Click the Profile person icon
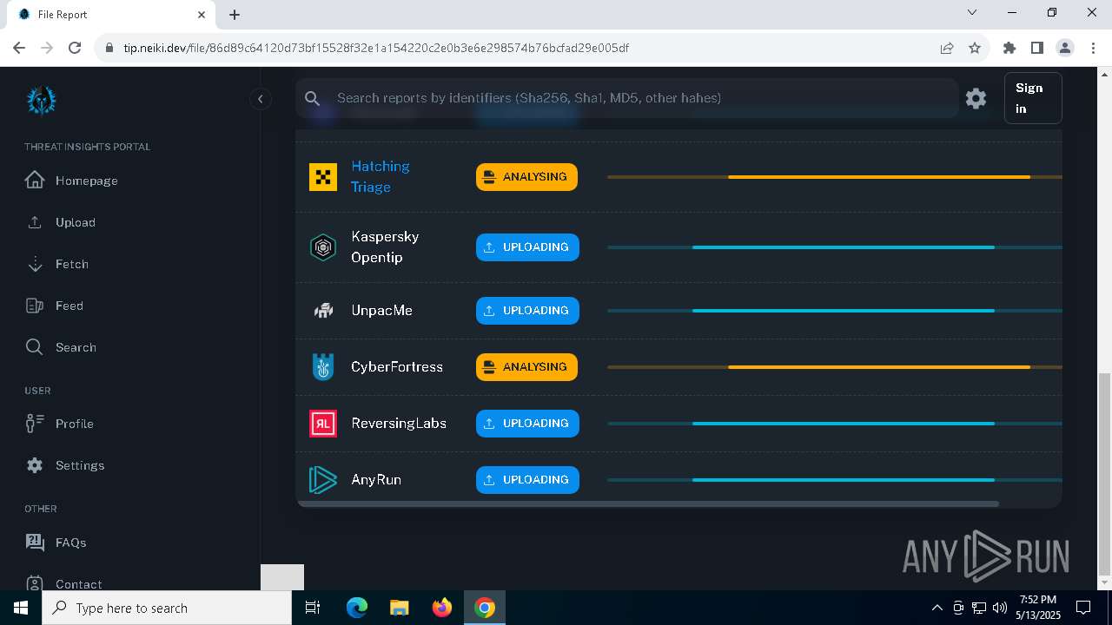This screenshot has width=1112, height=625. (x=35, y=424)
